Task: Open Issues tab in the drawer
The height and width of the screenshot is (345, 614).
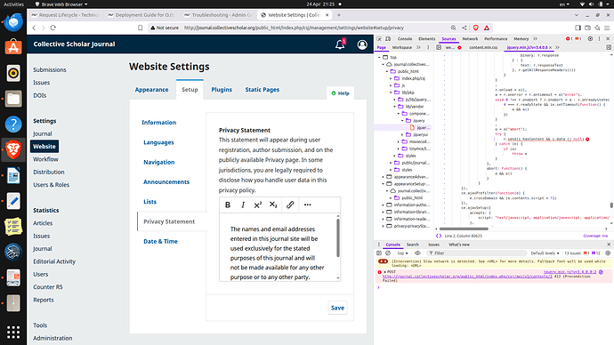Action: [433, 245]
